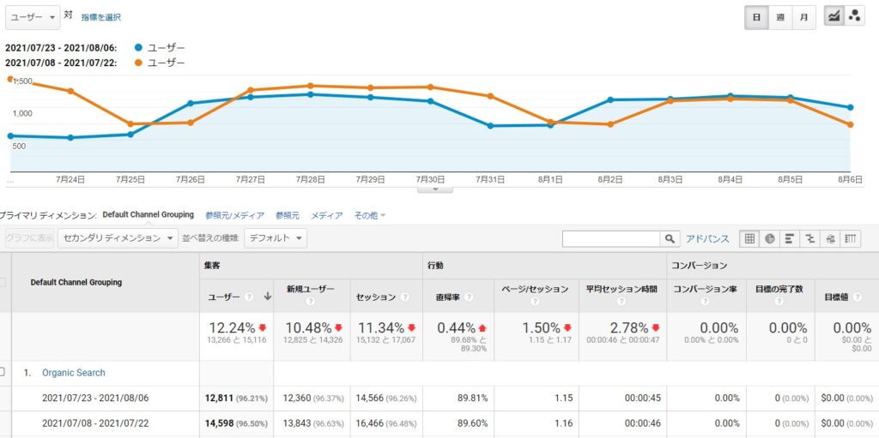Click blue data point on 7月28日
This screenshot has height=438, width=879.
pyautogui.click(x=310, y=94)
